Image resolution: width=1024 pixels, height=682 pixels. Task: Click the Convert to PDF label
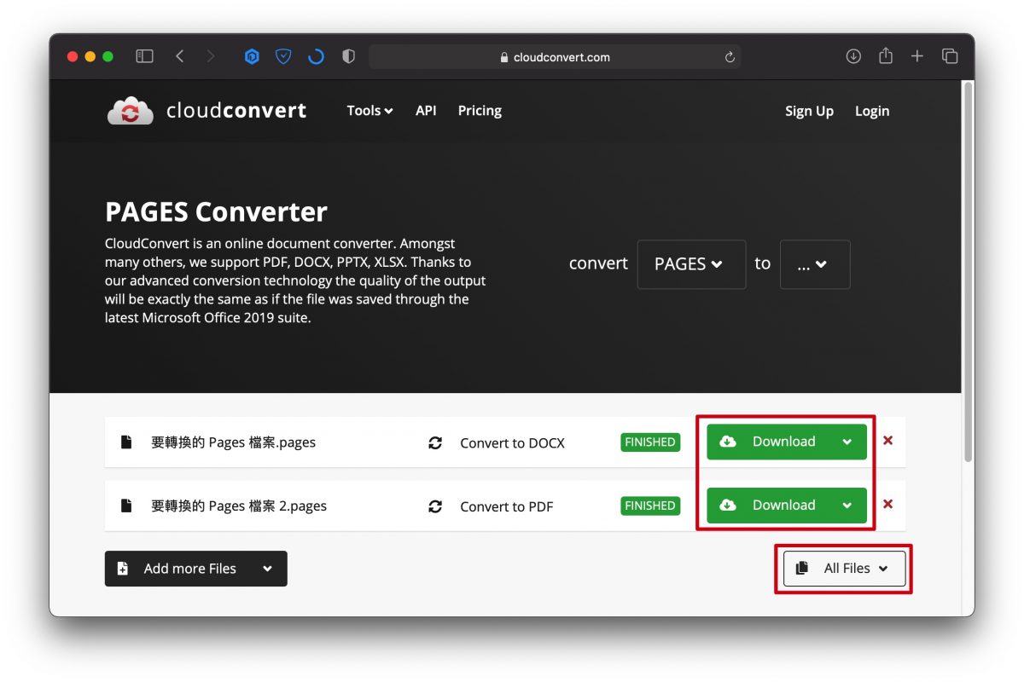coord(506,506)
